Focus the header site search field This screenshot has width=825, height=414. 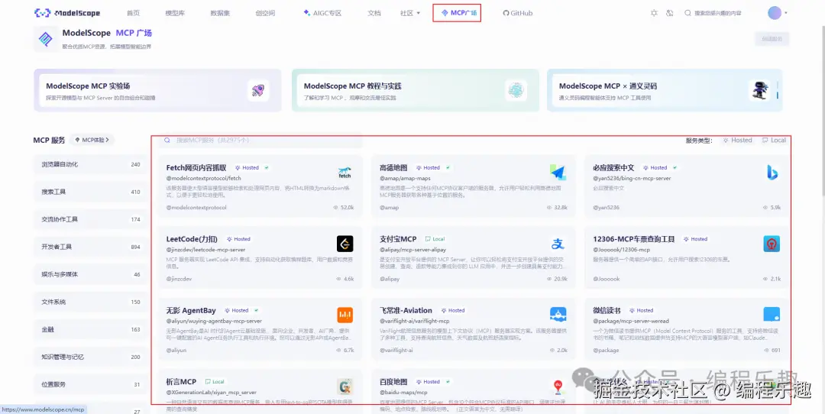(x=717, y=13)
